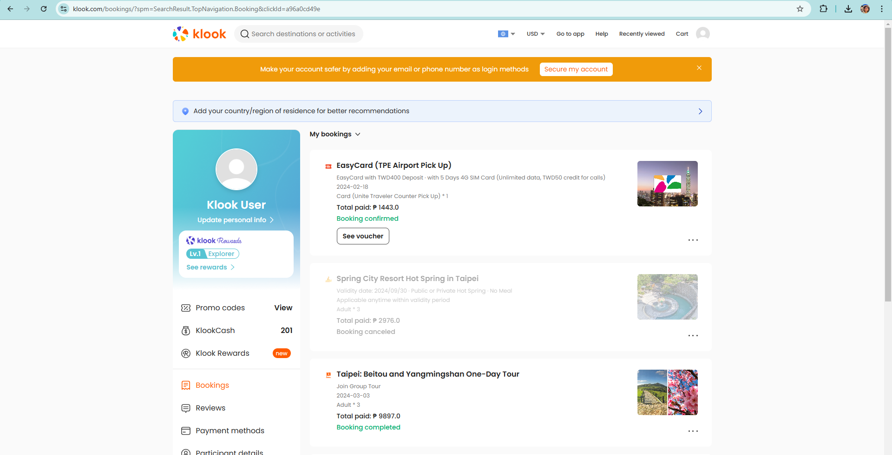Click the Klook Rewards sidebar icon
The height and width of the screenshot is (455, 892).
(x=186, y=353)
